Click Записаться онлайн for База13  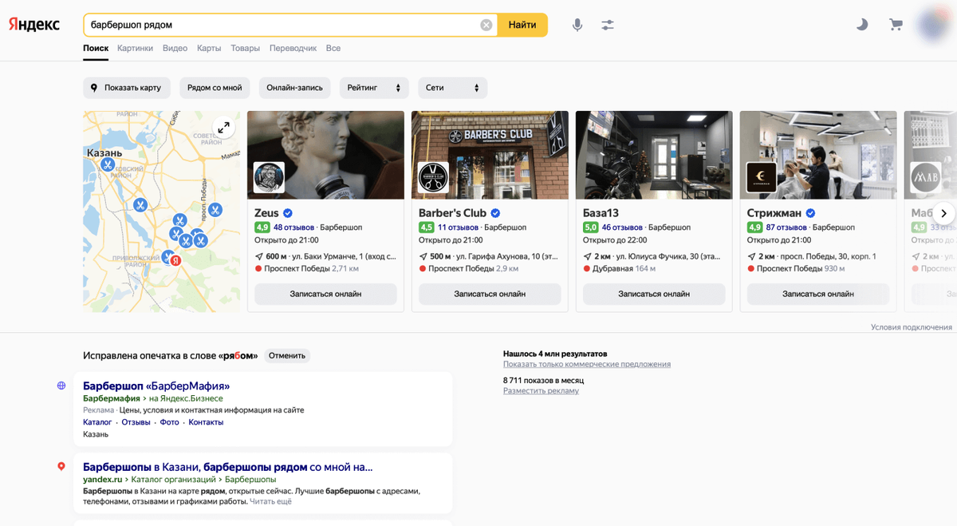pyautogui.click(x=654, y=294)
